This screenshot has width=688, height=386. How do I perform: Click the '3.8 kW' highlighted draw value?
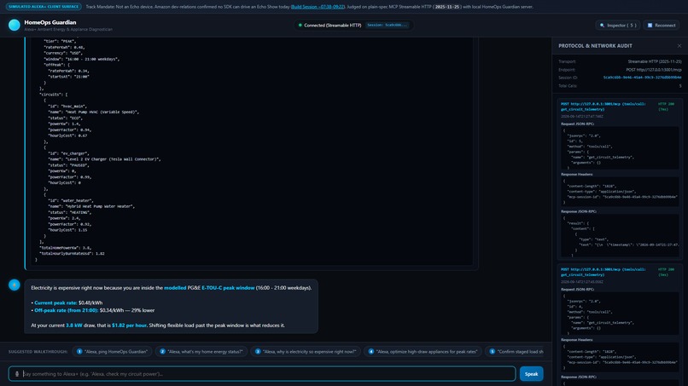(x=73, y=326)
